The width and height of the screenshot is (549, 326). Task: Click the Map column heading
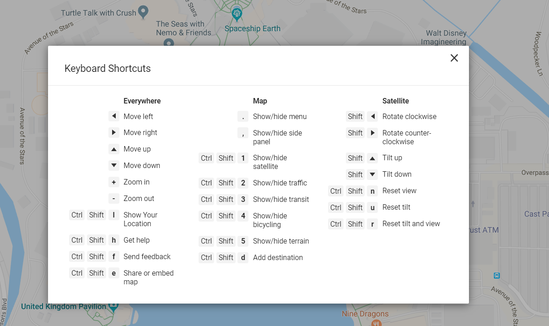click(x=260, y=101)
